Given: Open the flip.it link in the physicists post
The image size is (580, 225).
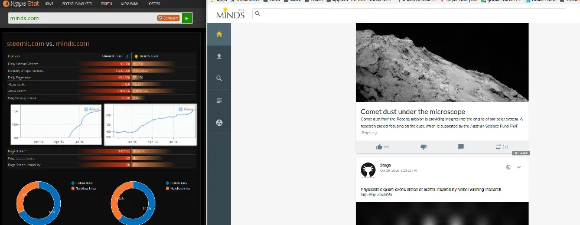Looking at the screenshot, I should 376,195.
